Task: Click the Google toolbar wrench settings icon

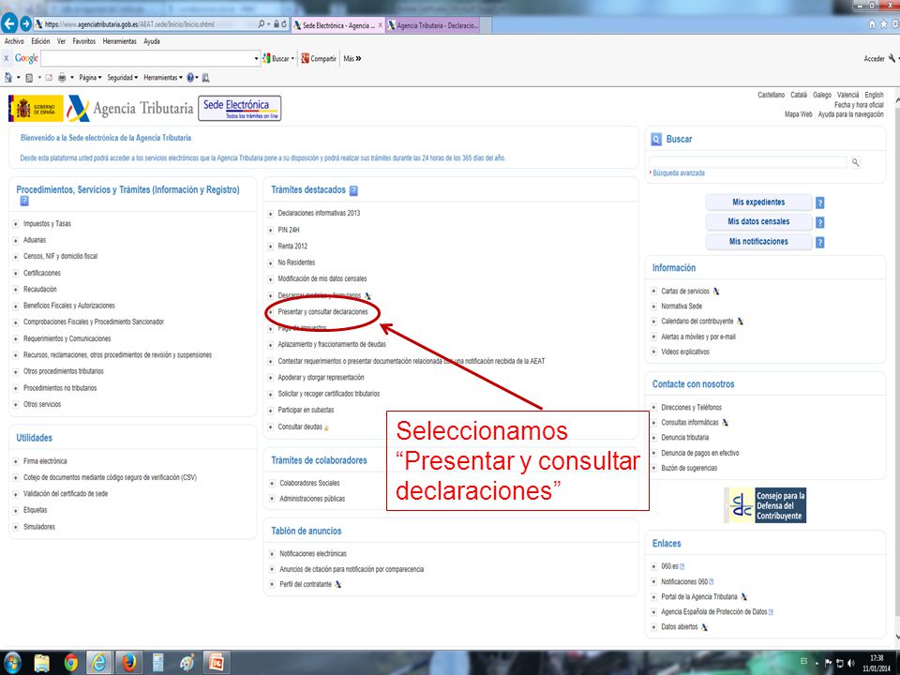Action: point(892,58)
